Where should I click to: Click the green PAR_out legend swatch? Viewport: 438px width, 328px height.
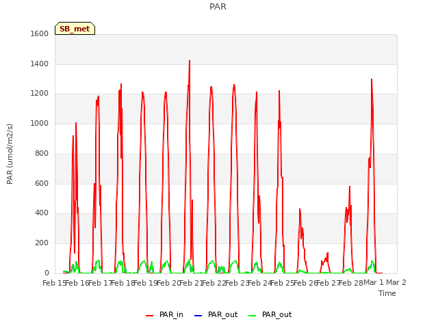[252, 316]
